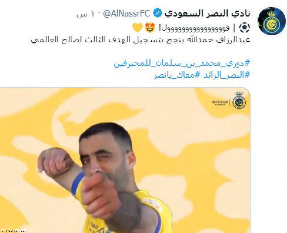This screenshot has width=287, height=233.
Task: Click the tweet timestamp ١ س
Action: [85, 14]
